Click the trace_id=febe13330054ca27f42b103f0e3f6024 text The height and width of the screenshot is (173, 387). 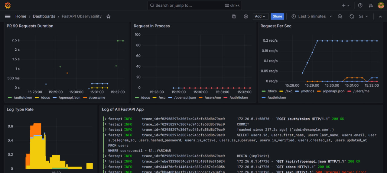point(183,162)
